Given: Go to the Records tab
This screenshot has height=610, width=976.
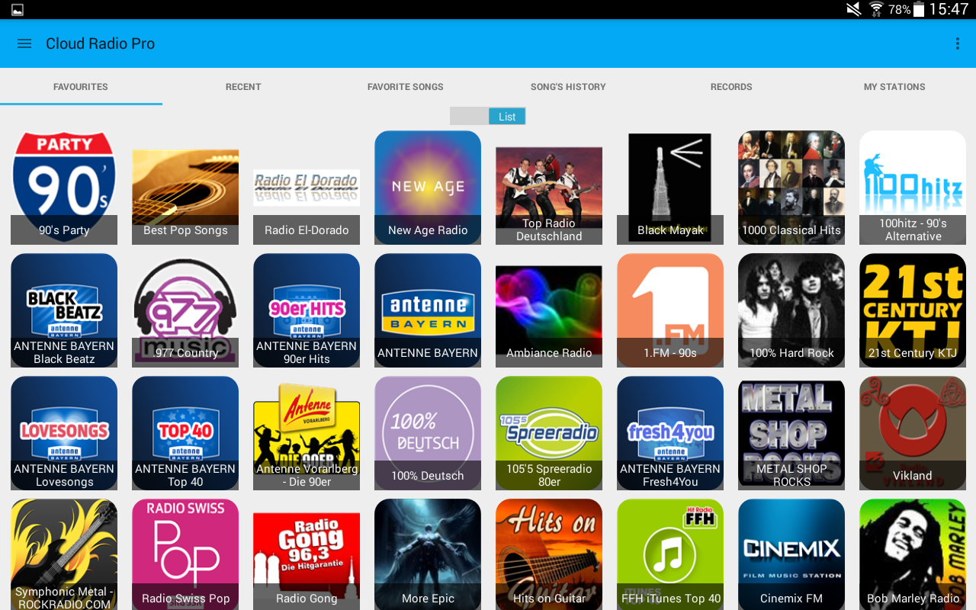Looking at the screenshot, I should pyautogui.click(x=731, y=87).
